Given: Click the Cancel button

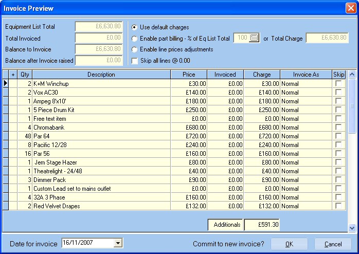Looking at the screenshot, I should (333, 244).
